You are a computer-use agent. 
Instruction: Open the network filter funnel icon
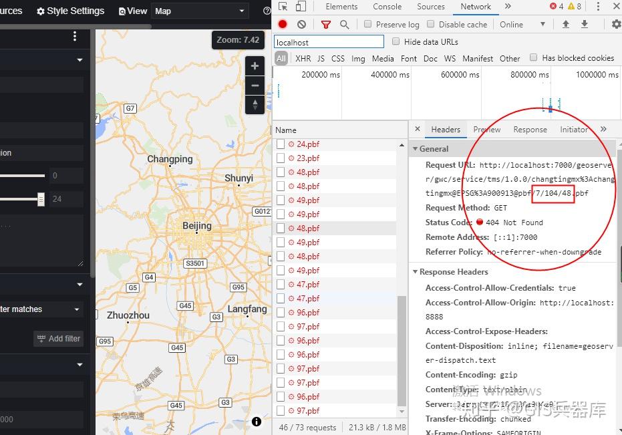point(325,23)
